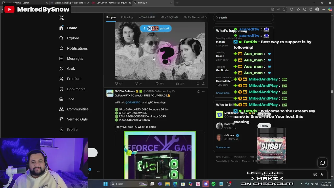This screenshot has height=188, width=334.
Task: Click the taskbar Search box
Action: pyautogui.click(x=129, y=184)
